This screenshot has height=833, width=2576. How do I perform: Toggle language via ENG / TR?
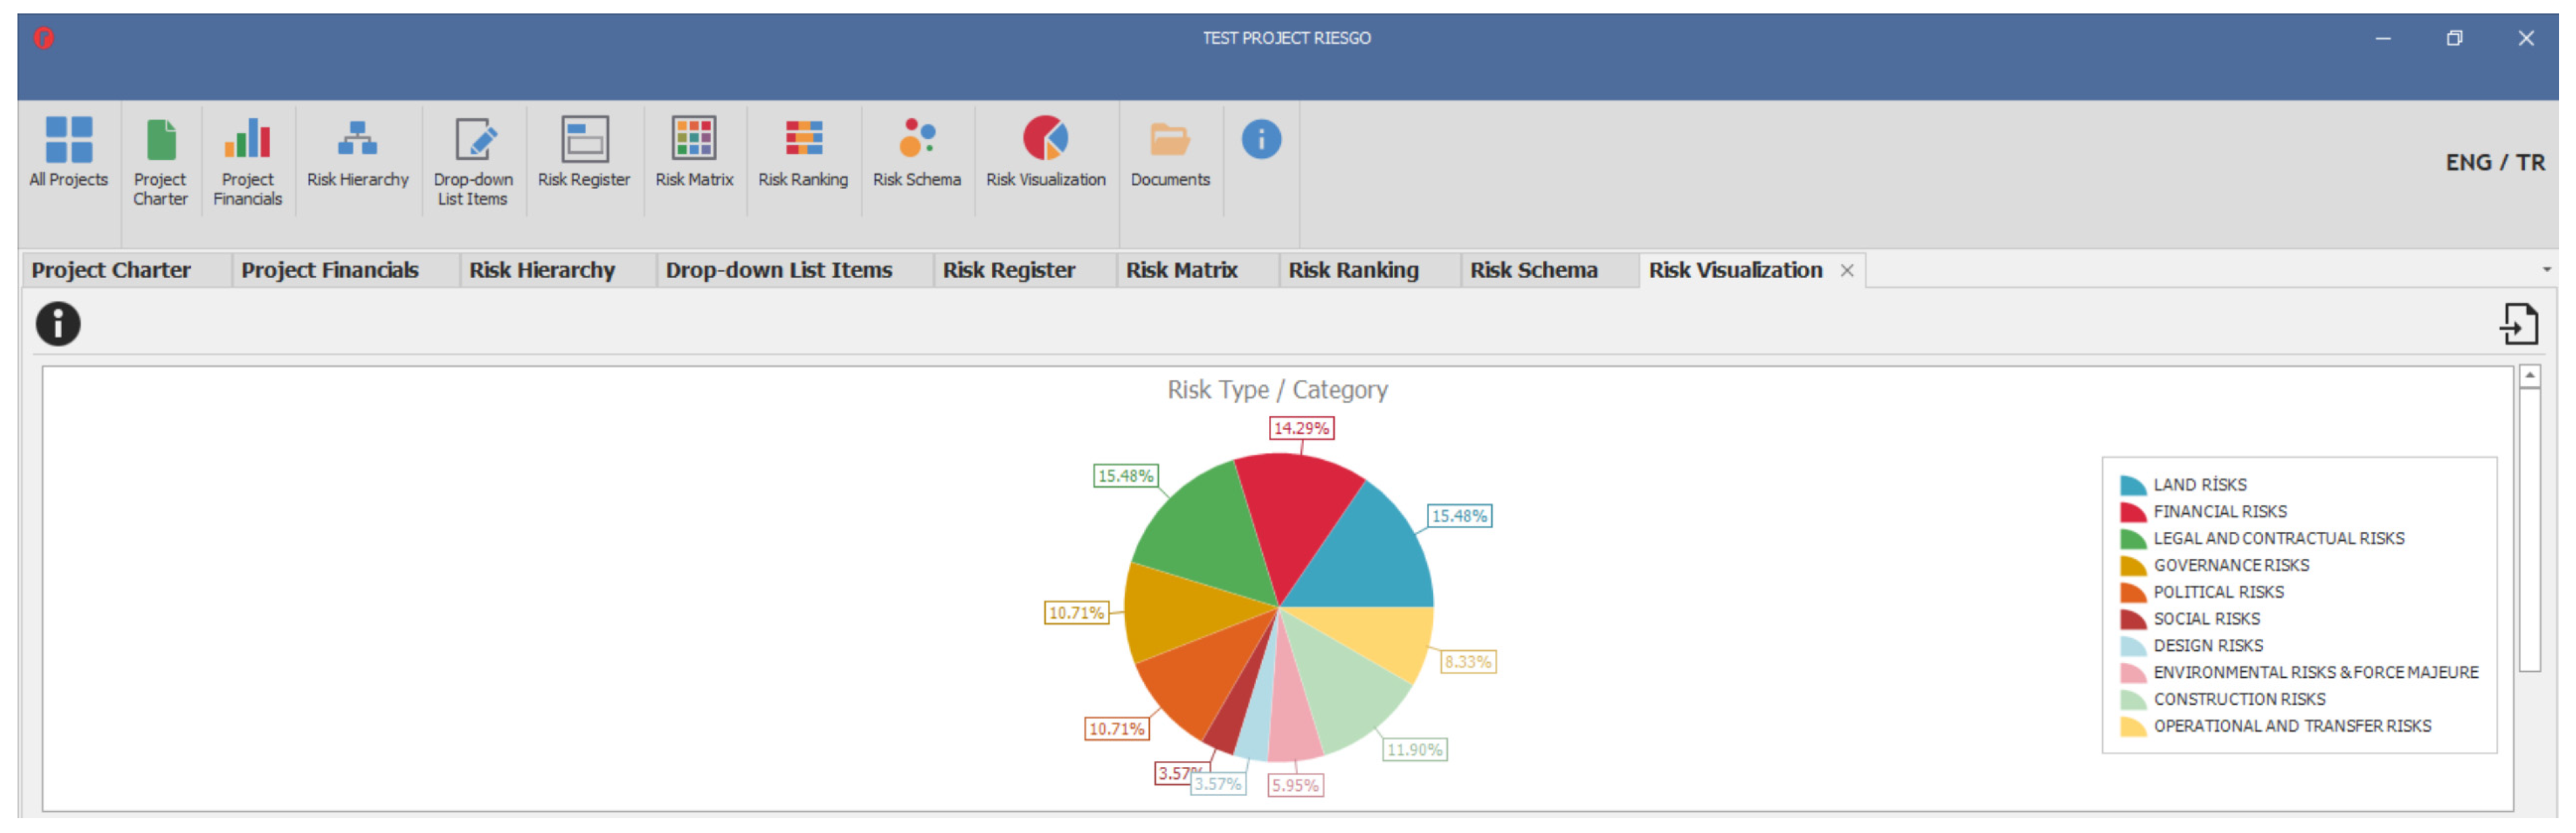[2494, 163]
